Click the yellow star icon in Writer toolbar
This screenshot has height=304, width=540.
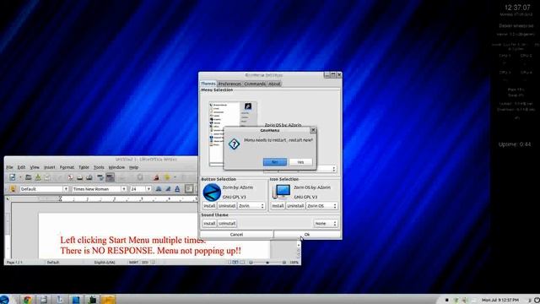coord(167,177)
